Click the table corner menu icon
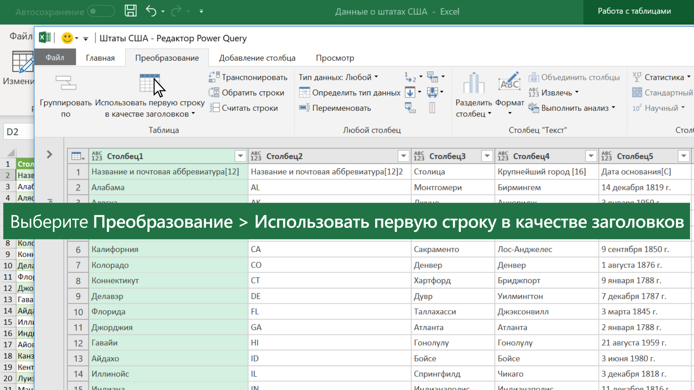Image resolution: width=694 pixels, height=390 pixels. click(78, 156)
